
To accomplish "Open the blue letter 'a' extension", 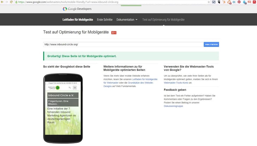I will pos(234,2).
